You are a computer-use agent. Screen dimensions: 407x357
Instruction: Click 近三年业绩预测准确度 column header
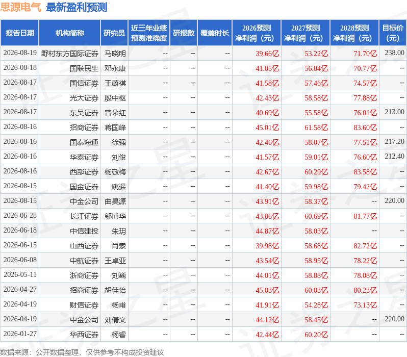click(x=149, y=33)
